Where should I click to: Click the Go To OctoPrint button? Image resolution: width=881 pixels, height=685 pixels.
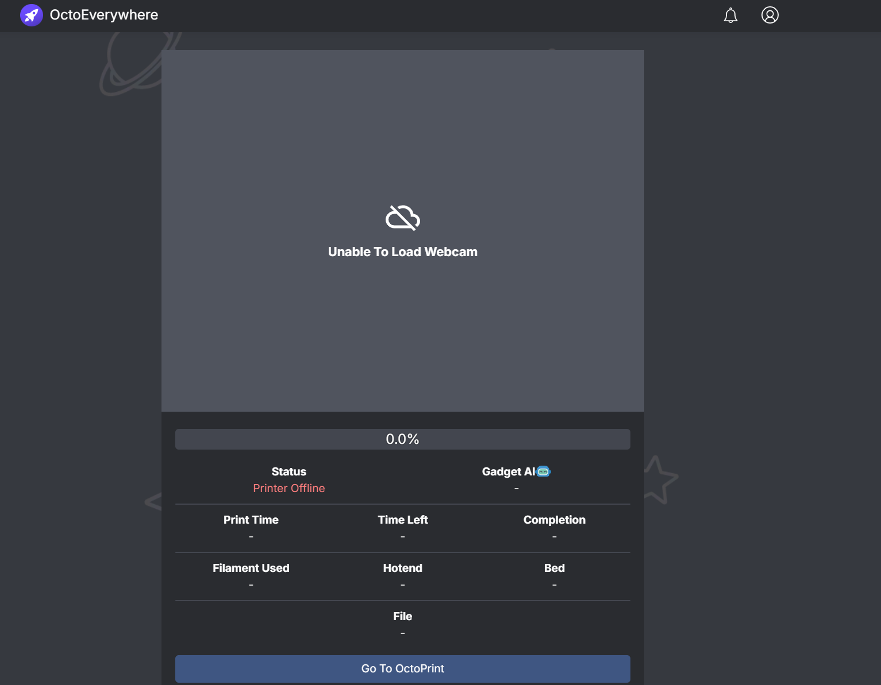tap(403, 669)
